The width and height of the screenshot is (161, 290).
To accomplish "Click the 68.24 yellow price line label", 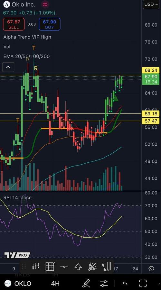I will 150,70.
